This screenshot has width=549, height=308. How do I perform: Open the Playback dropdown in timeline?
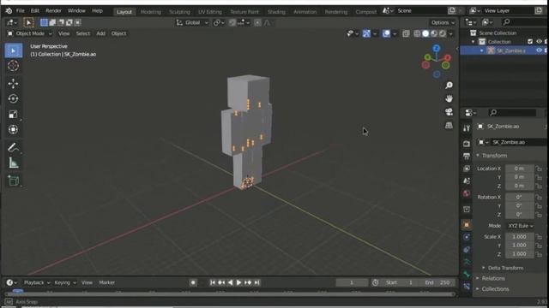37,282
